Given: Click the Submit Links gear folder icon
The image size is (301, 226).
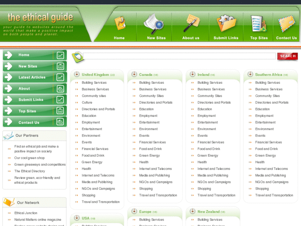Looking at the screenshot, I should coord(226,23).
